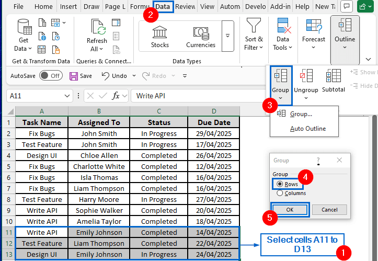Click Cancel in the Group dialog
The width and height of the screenshot is (378, 261).
329,210
